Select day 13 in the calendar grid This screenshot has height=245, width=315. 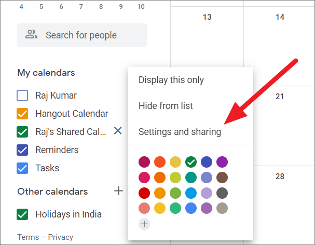coord(207,17)
